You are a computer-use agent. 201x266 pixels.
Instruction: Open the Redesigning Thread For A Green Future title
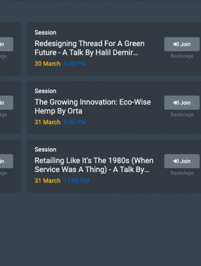90,48
